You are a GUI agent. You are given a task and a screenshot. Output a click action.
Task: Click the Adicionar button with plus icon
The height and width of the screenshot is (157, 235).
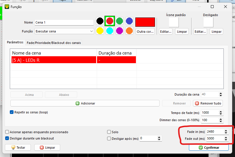pos(85,103)
